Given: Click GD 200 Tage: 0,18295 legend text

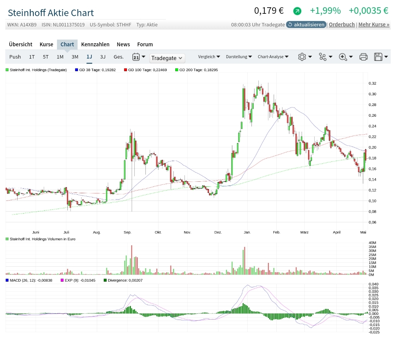Looking at the screenshot, I should pos(199,70).
